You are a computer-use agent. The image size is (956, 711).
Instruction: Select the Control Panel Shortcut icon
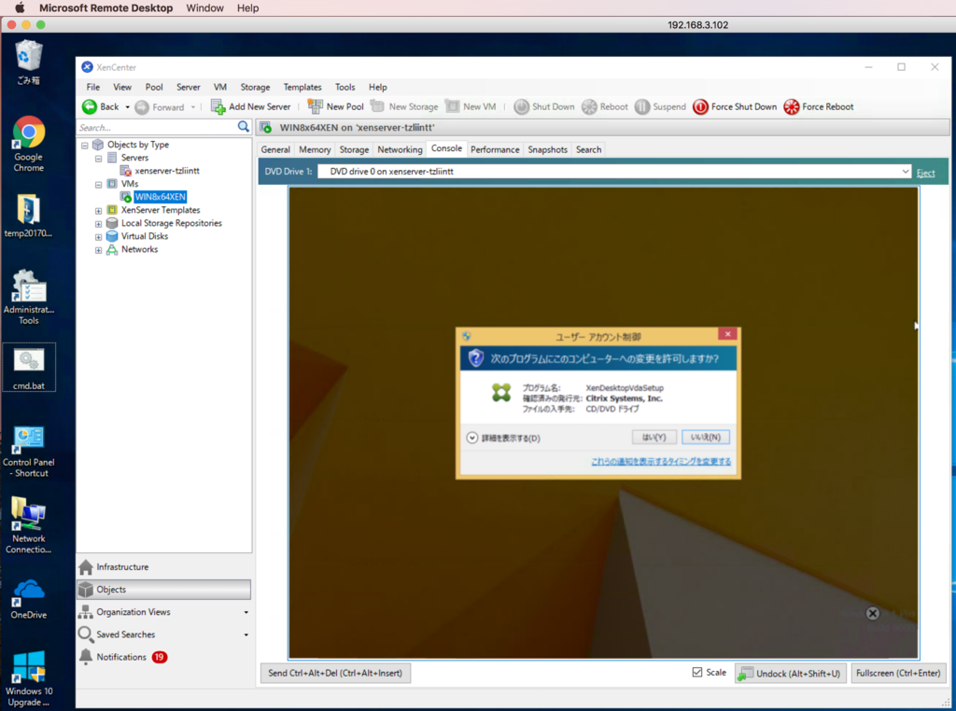pyautogui.click(x=28, y=452)
